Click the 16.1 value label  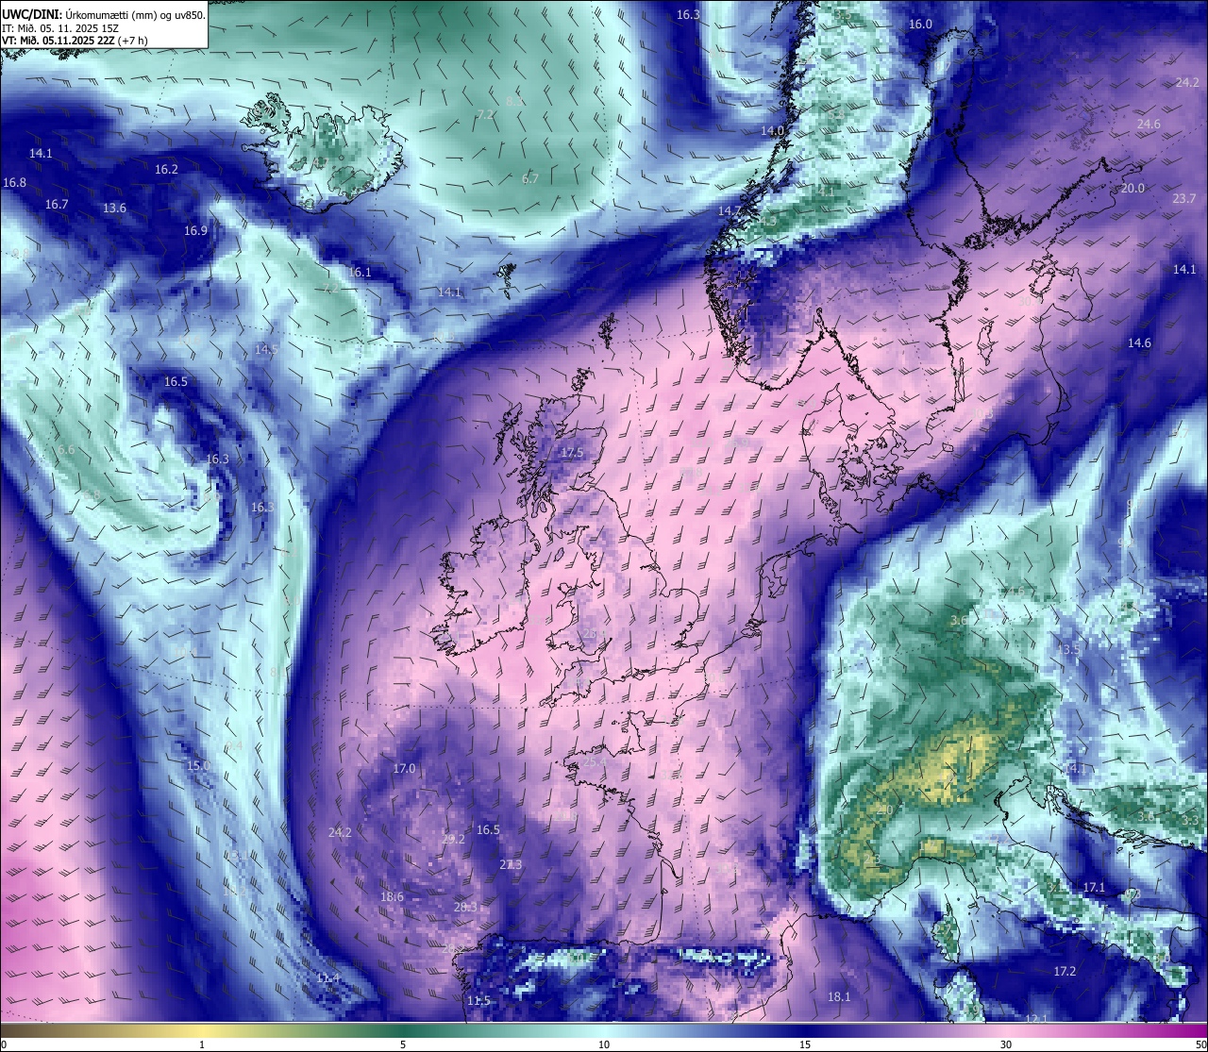pos(360,273)
